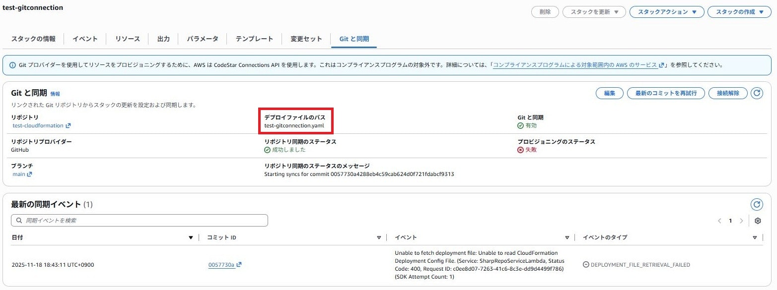
Task: Sort the イベント column
Action: point(567,237)
